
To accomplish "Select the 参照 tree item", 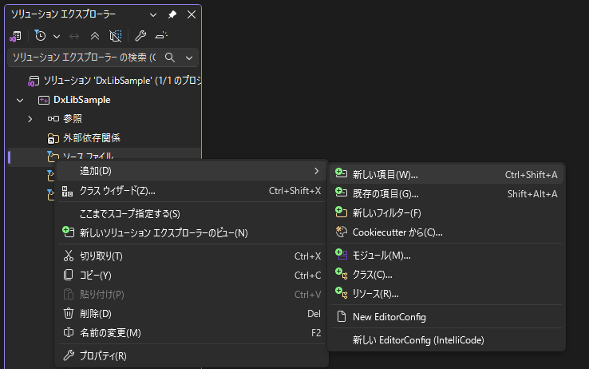I will (x=73, y=119).
